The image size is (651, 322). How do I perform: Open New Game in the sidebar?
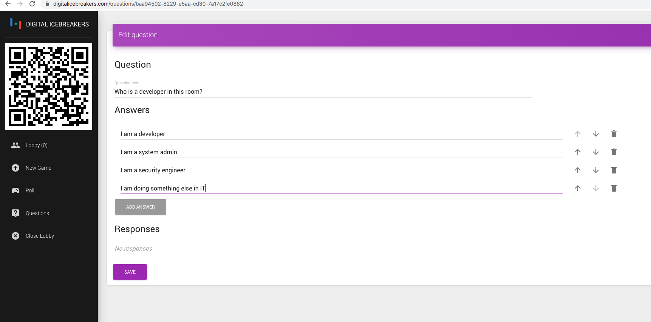[x=49, y=168]
